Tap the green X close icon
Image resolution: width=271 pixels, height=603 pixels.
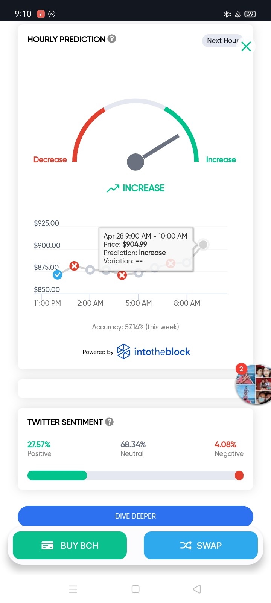[x=246, y=46]
